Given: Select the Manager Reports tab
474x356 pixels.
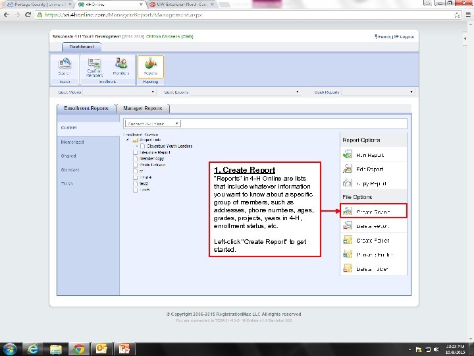Looking at the screenshot, I should (x=143, y=108).
